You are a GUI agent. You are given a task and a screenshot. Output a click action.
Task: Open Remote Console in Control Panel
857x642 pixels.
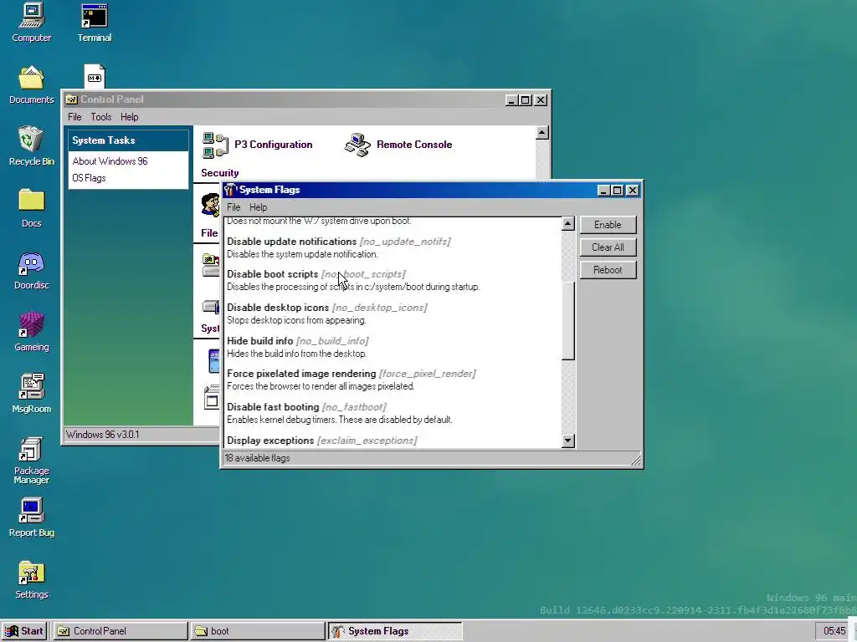(398, 145)
